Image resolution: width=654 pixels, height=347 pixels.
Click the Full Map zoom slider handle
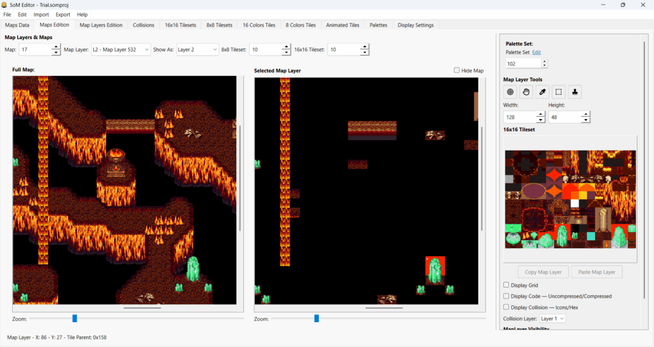(75, 318)
